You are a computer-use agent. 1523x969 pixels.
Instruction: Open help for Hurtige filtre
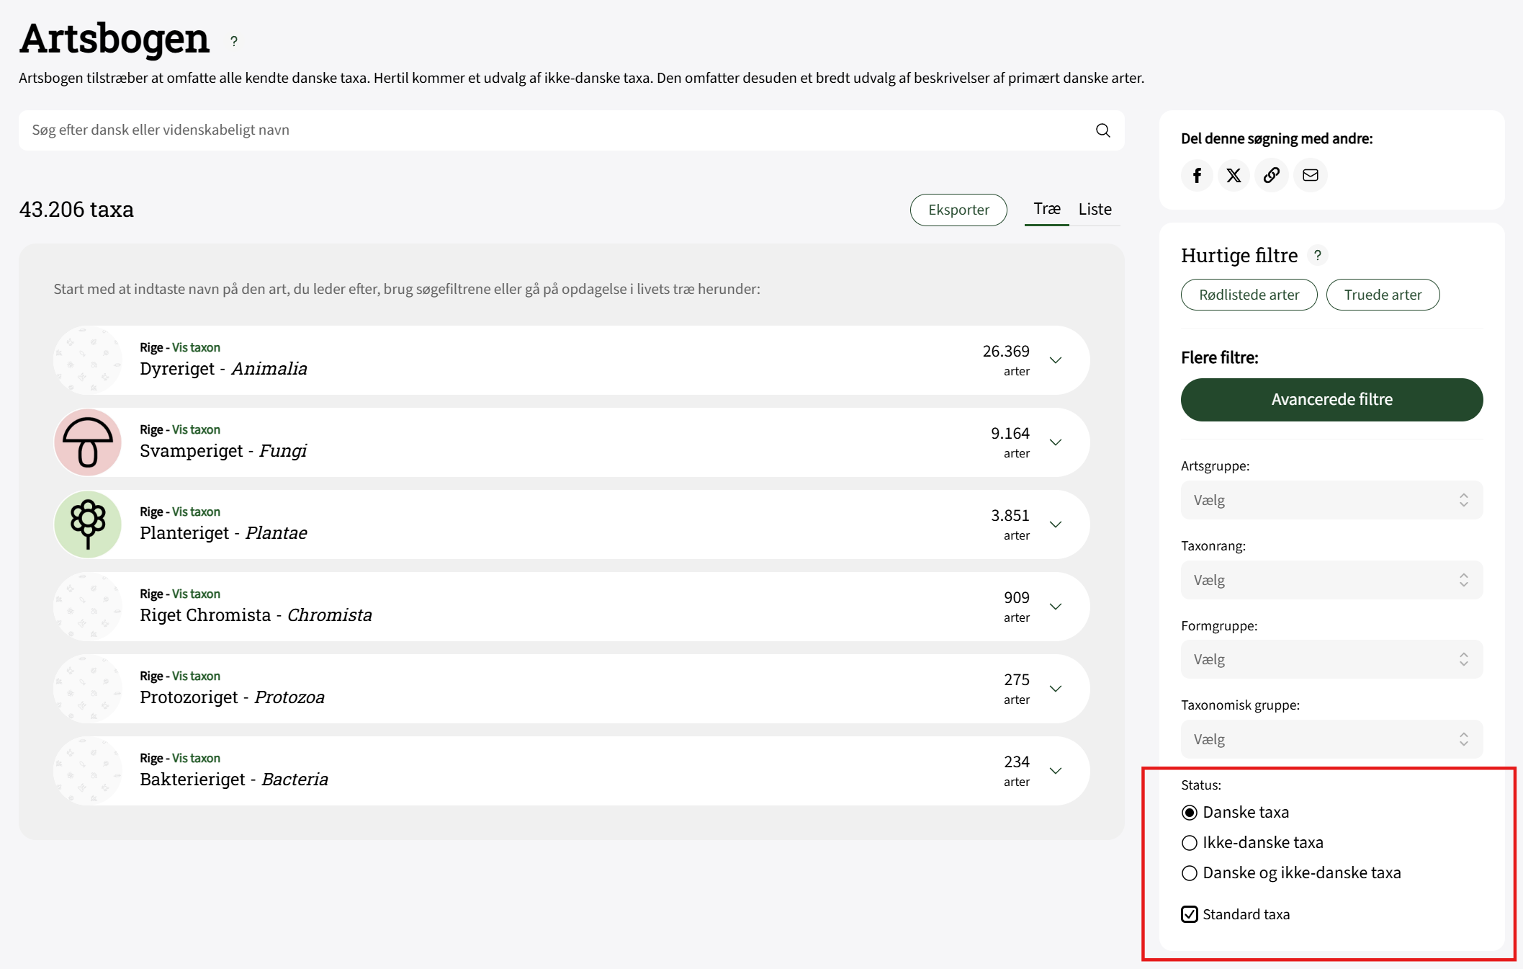coord(1317,255)
